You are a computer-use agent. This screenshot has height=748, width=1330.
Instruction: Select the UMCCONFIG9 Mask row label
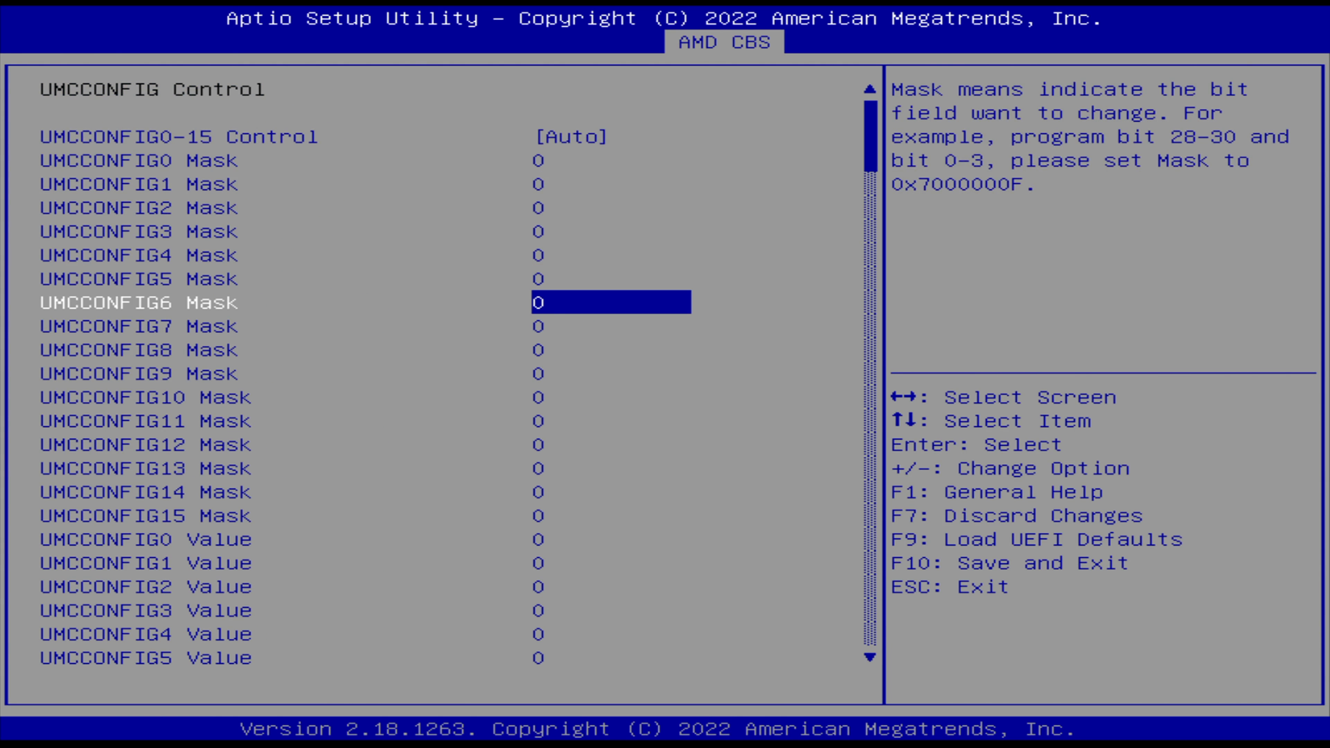[x=139, y=374]
